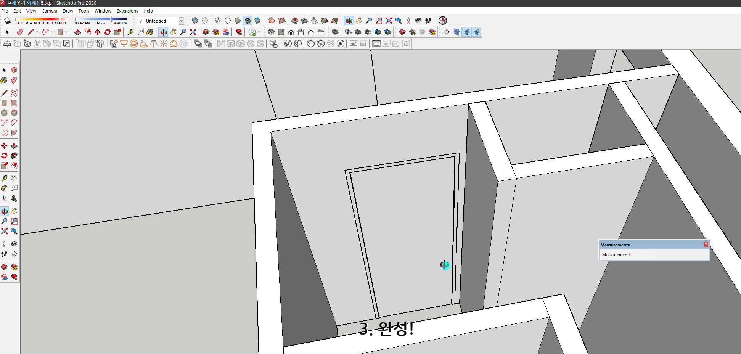Screen dimensions: 741x354
Task: Click the Intersect solid tool
Action: [x=348, y=32]
